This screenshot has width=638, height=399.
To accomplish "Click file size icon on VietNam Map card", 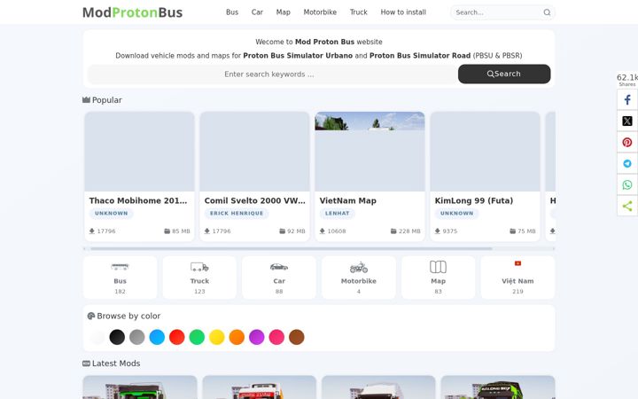I will (393, 231).
